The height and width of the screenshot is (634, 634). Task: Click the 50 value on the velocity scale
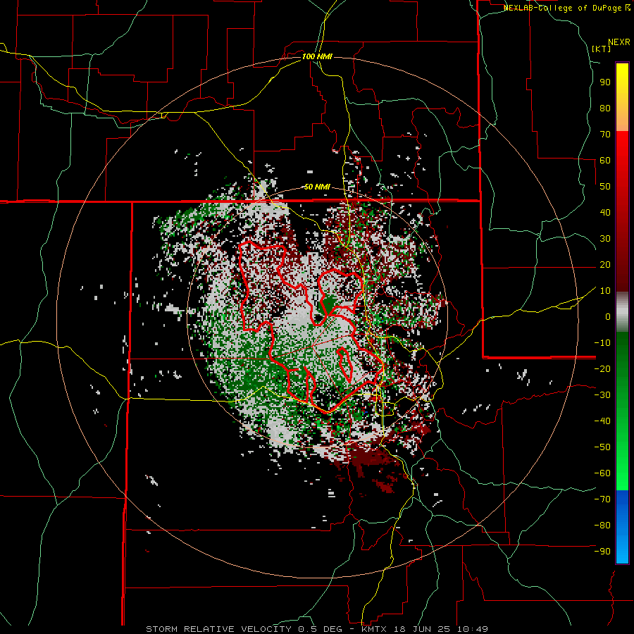coord(605,187)
